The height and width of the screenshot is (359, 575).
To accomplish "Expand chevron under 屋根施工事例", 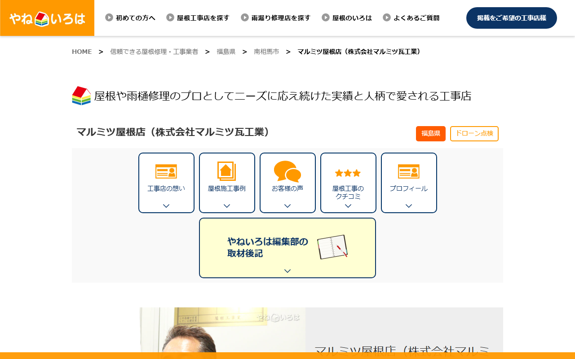I will point(227,206).
